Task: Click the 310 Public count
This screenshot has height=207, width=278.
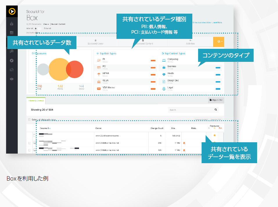Action: pyautogui.click(x=39, y=86)
